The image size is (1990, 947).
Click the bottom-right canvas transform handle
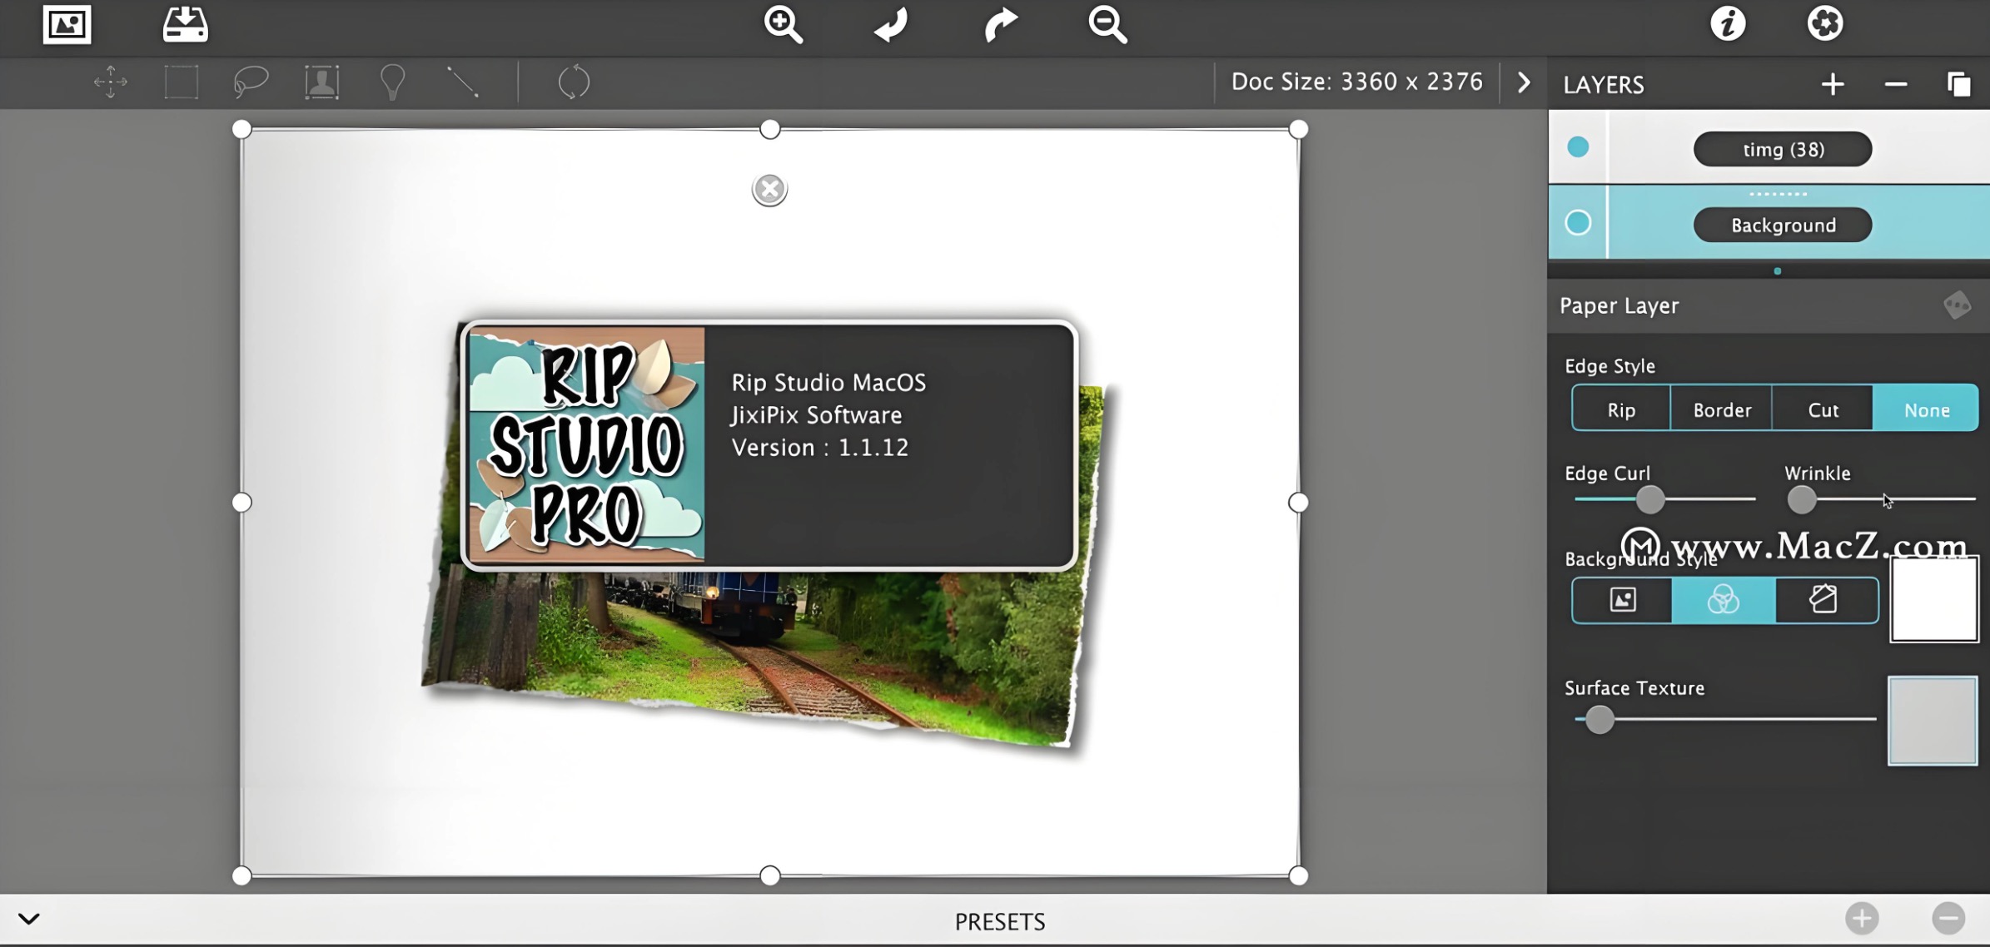pyautogui.click(x=1297, y=875)
